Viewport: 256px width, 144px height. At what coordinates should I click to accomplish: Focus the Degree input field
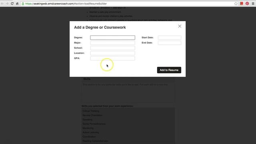112,38
